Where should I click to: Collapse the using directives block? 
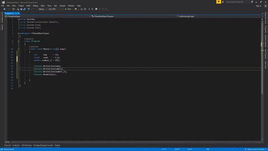pyautogui.click(x=18, y=19)
